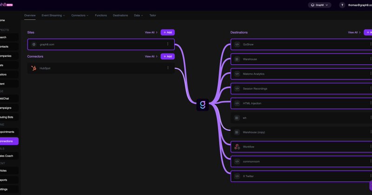Open the HubSpot connector options menu
This screenshot has width=372, height=195.
click(168, 67)
